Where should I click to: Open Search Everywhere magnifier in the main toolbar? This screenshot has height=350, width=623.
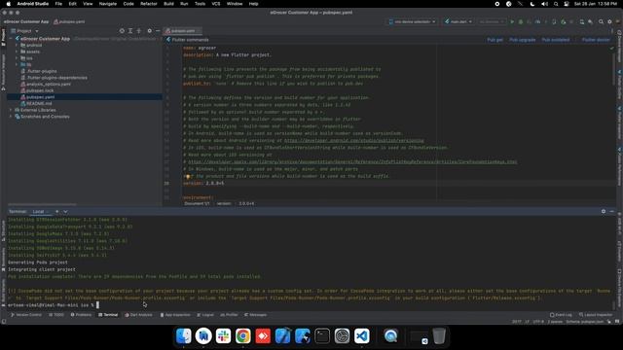pyautogui.click(x=601, y=21)
